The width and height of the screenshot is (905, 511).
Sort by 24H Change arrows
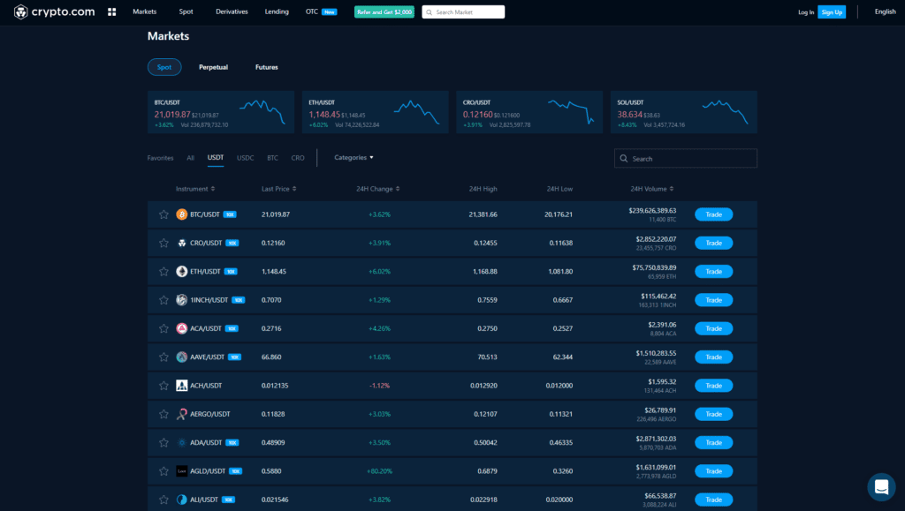point(399,188)
